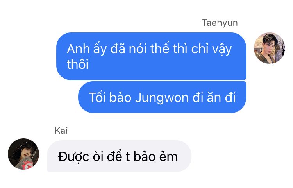
Task: Click the word 'thôi' in first bubble
Action: coord(78,64)
